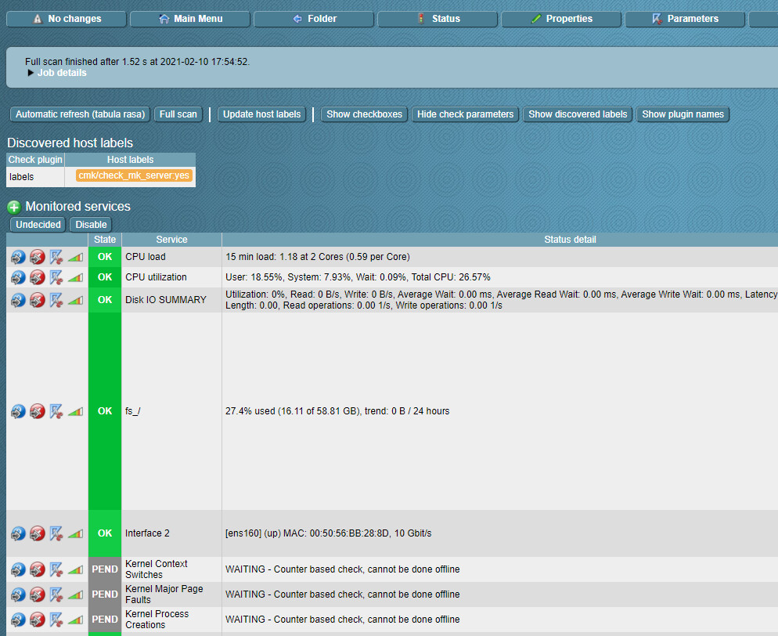
Task: Disable the Kernel Context Switches service
Action: [37, 569]
